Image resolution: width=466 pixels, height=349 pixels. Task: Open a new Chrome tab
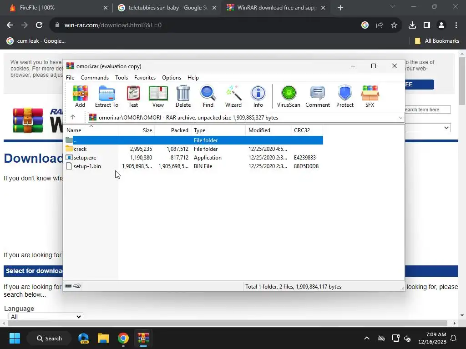pyautogui.click(x=340, y=8)
